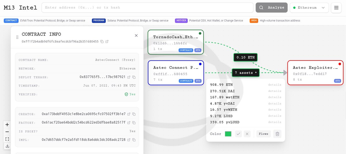Cancel edge color change with X
This screenshot has width=346, height=154.
(x=247, y=134)
